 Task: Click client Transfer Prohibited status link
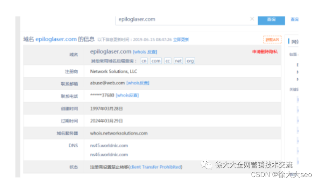click(x=155, y=167)
